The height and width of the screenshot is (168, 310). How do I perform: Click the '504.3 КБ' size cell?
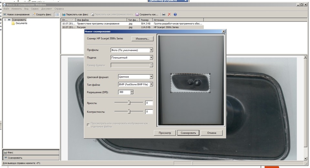[x=146, y=23]
